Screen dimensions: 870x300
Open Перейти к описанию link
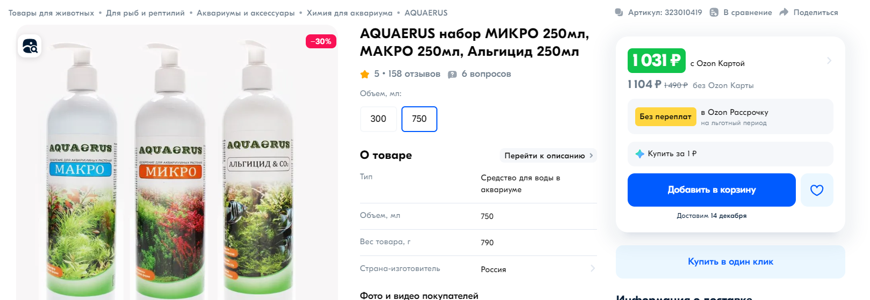(548, 156)
